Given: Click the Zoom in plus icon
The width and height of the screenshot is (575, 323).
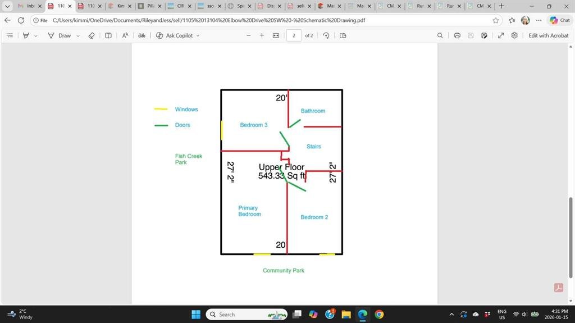Looking at the screenshot, I should coord(262,35).
